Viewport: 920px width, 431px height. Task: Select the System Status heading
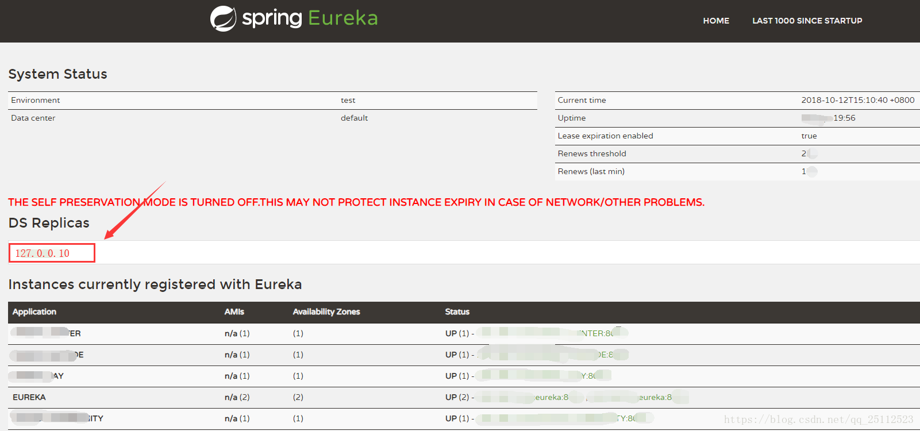tap(57, 74)
